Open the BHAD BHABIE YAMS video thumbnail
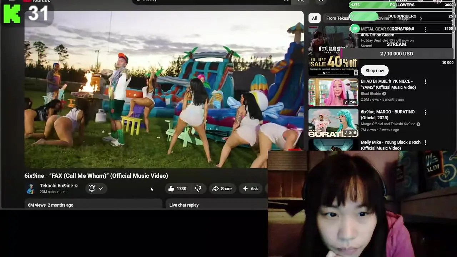 333,92
